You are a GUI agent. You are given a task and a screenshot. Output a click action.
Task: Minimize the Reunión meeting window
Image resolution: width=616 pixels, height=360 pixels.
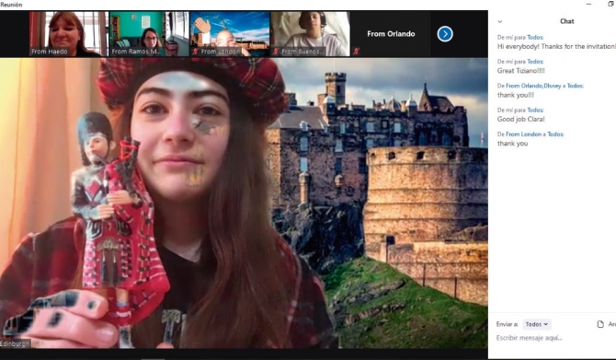tap(588, 4)
